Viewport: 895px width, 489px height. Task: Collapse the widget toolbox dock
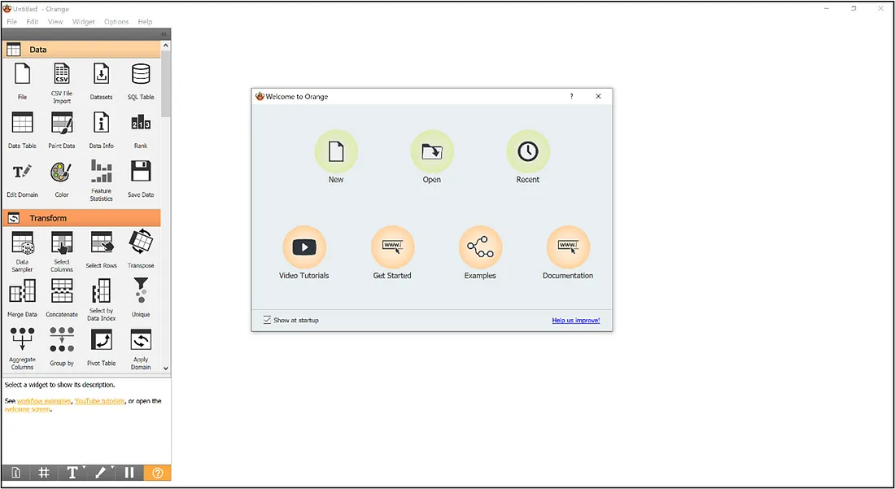[164, 34]
